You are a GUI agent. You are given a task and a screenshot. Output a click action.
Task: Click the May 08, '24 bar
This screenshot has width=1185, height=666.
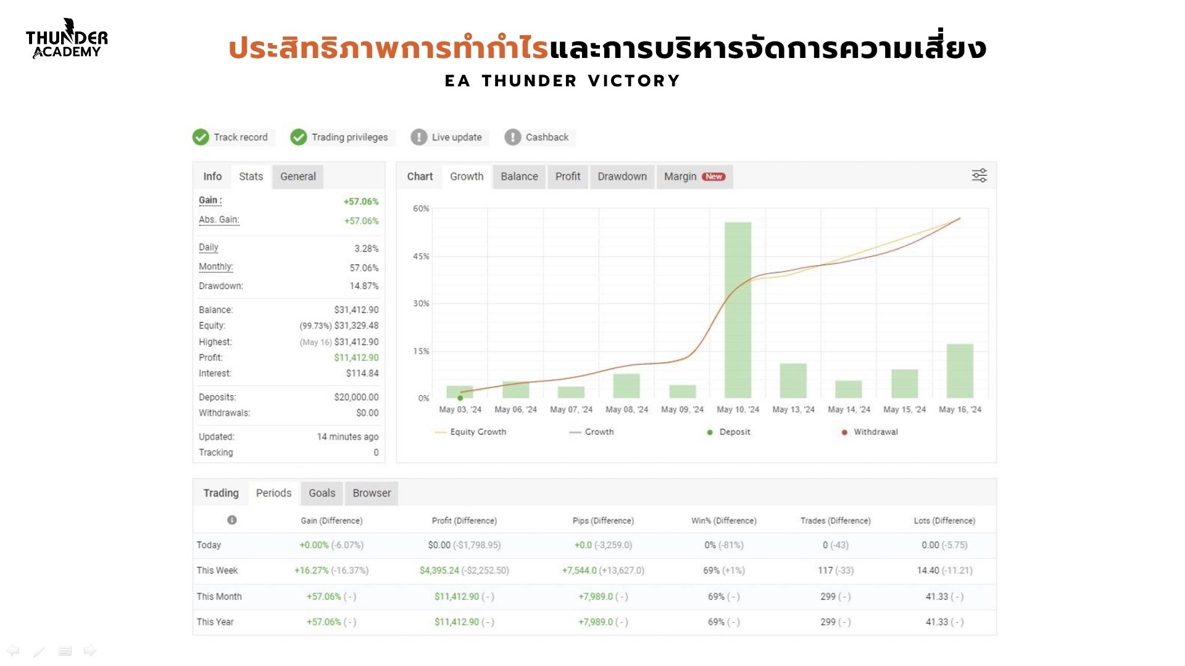[x=626, y=386]
